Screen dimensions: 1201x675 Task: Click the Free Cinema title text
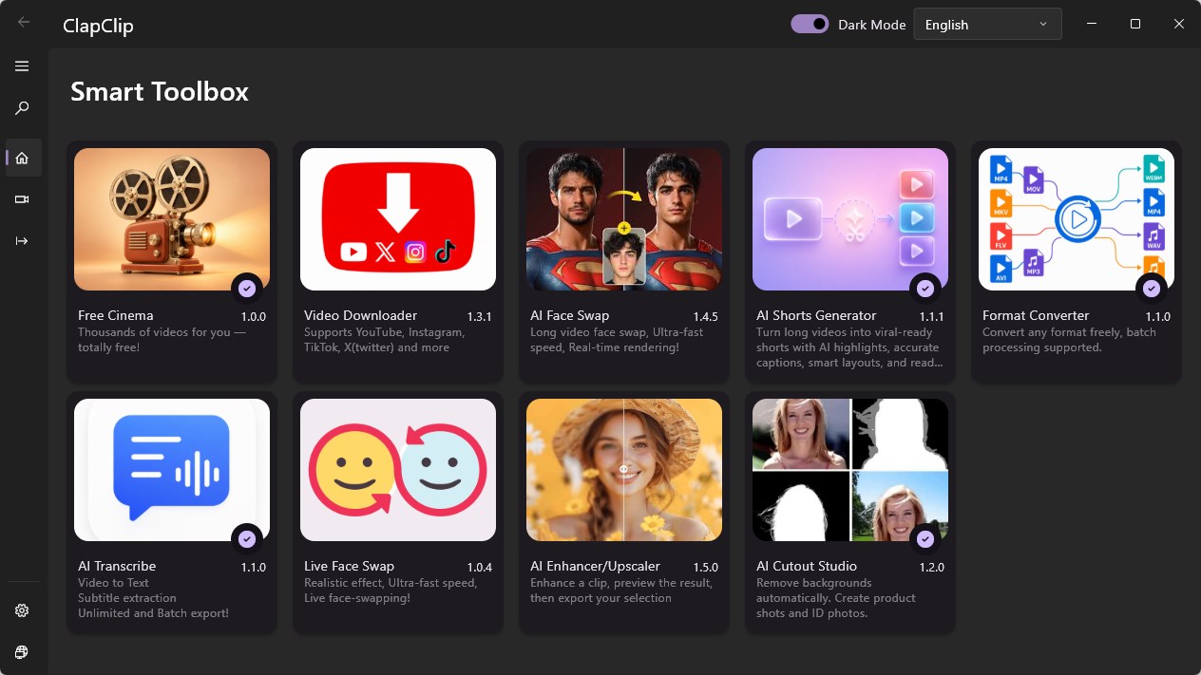point(116,315)
